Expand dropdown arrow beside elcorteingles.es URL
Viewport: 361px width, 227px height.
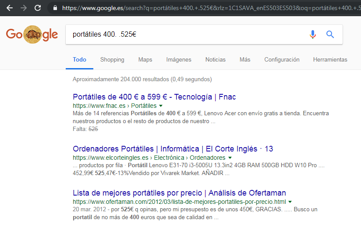click(230, 158)
